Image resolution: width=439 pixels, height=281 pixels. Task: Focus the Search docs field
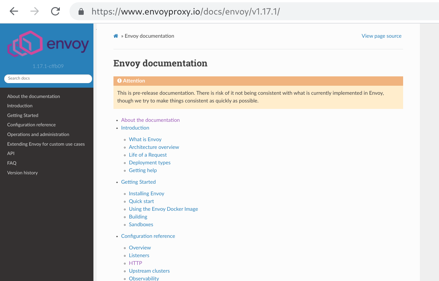48,78
